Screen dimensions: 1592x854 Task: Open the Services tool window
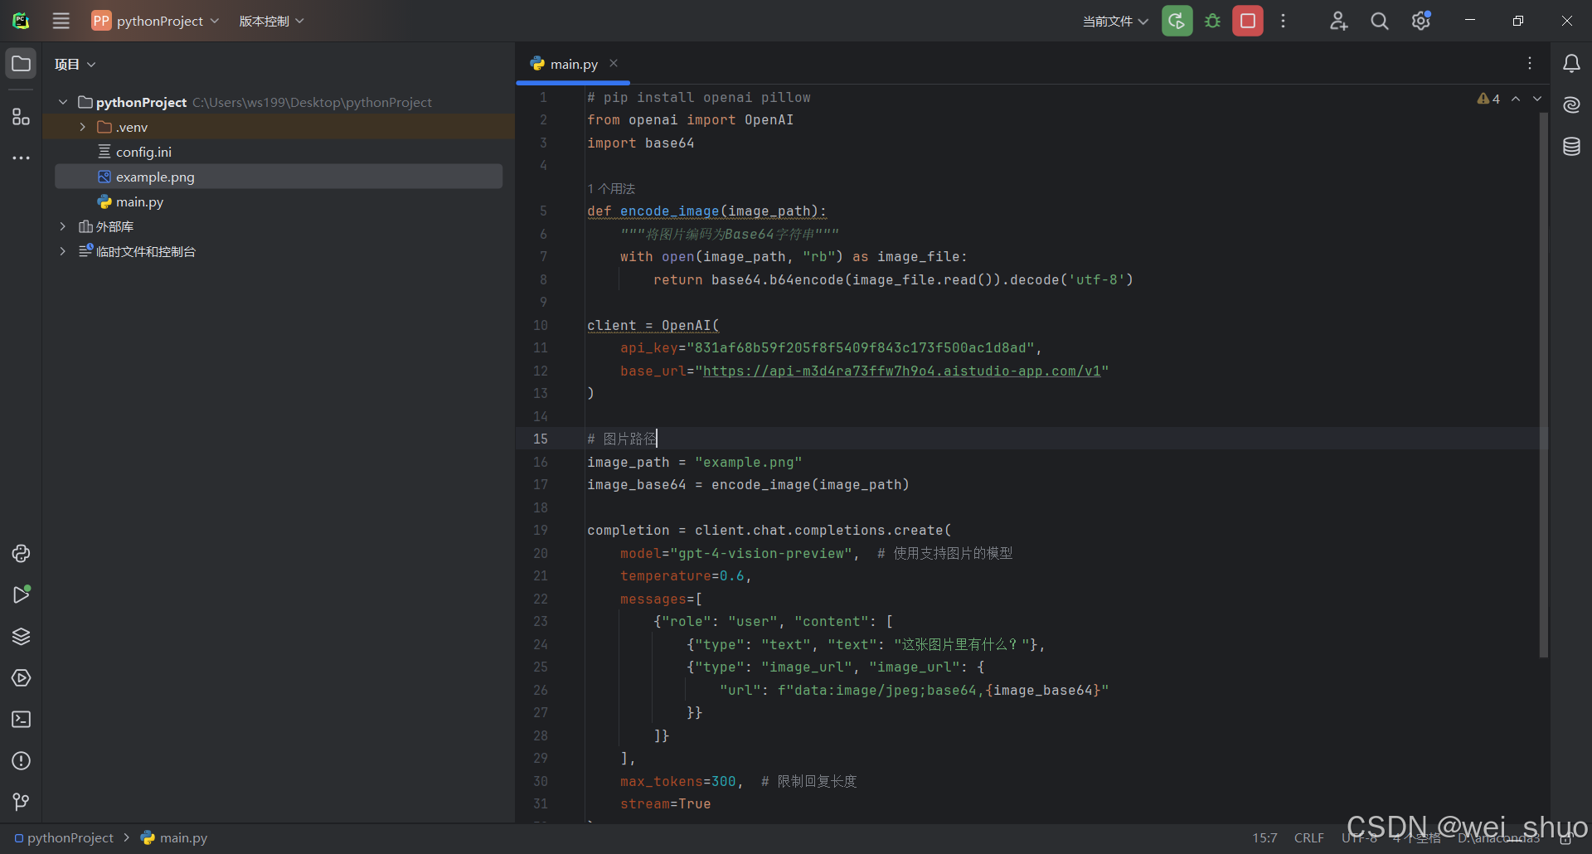click(x=21, y=677)
